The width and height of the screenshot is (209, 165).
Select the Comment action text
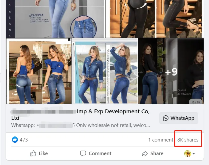(100, 153)
